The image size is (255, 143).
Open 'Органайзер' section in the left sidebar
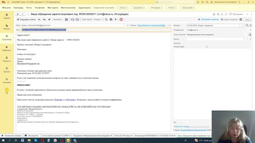(7, 38)
